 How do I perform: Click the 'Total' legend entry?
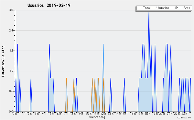coord(144,8)
